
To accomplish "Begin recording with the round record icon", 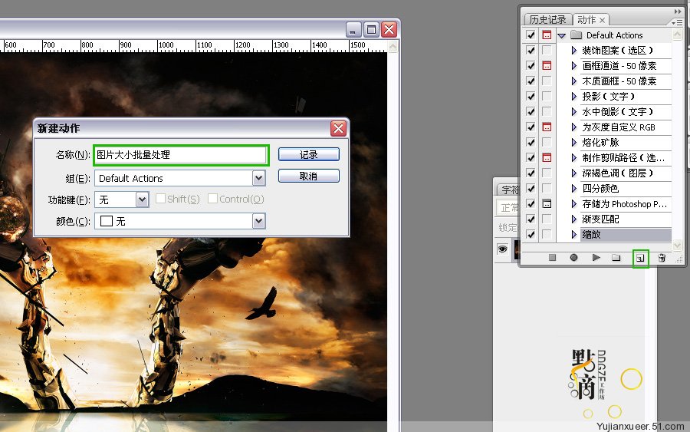I will [573, 258].
